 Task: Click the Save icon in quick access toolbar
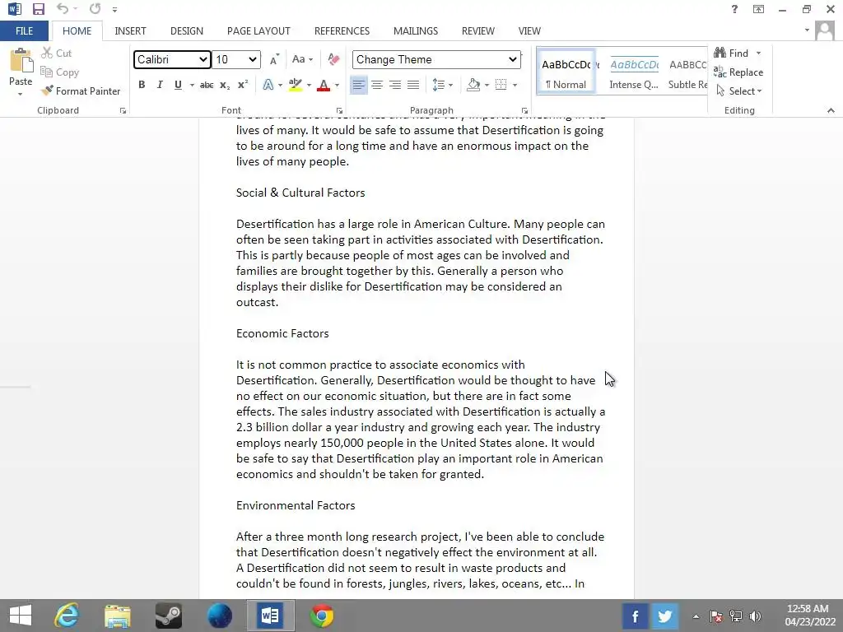click(38, 9)
